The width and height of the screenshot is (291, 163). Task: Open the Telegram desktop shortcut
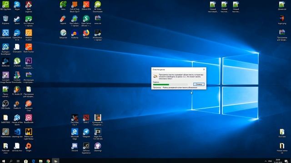(x=86, y=133)
